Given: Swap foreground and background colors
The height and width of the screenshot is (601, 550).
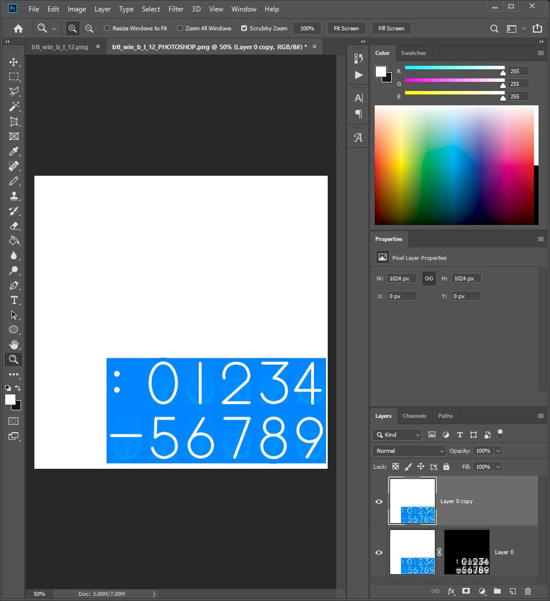Looking at the screenshot, I should (x=18, y=388).
